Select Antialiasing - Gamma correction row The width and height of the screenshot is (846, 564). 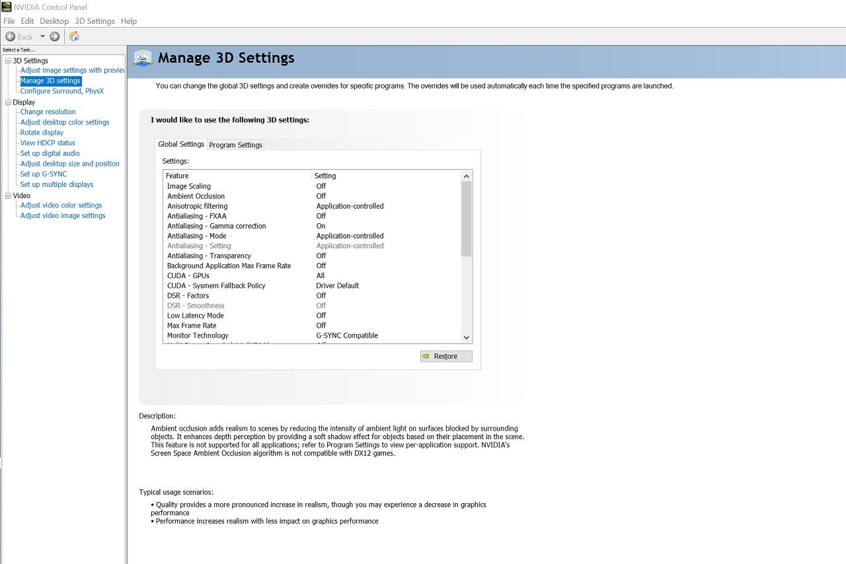click(312, 226)
